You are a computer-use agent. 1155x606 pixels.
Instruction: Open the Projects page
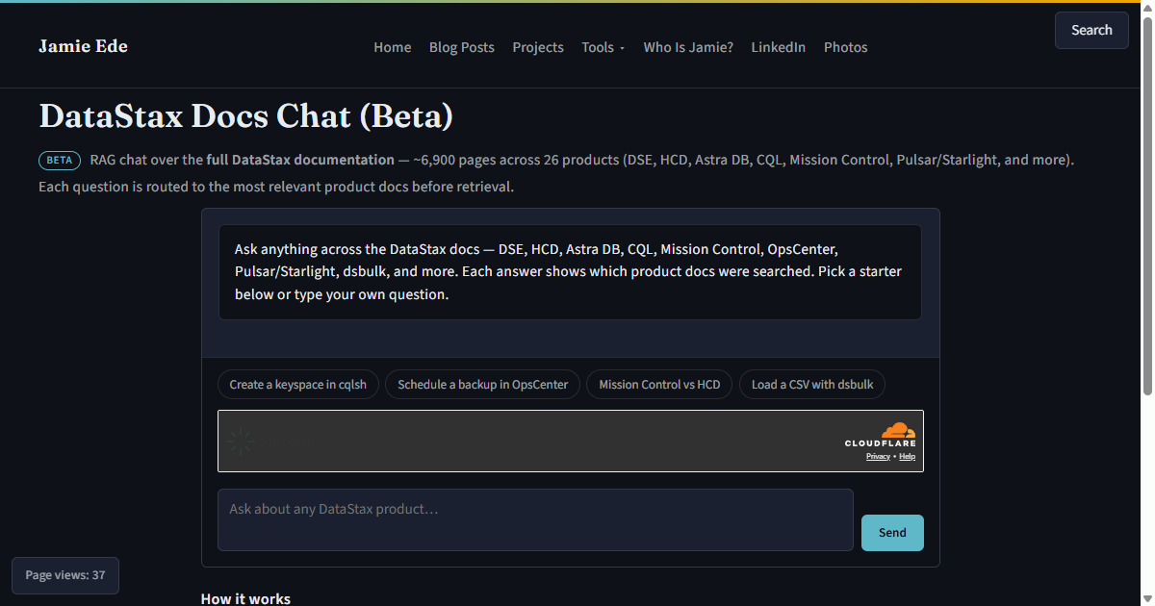coord(538,47)
